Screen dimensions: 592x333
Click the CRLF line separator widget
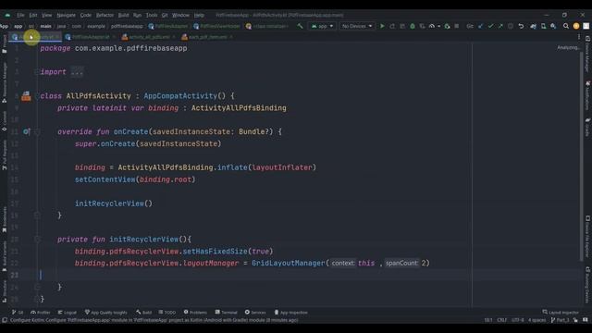pos(501,320)
